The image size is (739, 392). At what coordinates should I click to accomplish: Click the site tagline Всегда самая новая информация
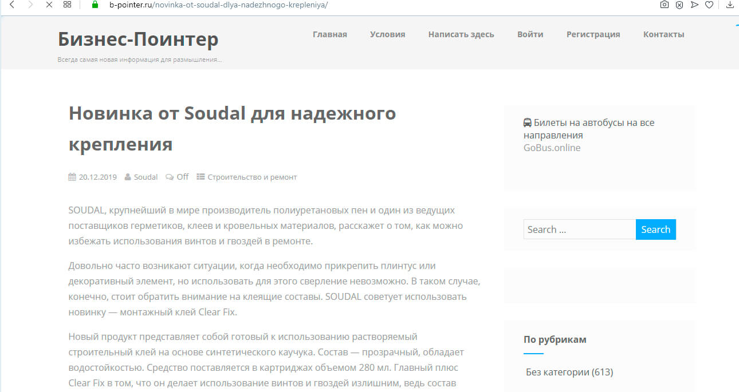click(x=140, y=60)
